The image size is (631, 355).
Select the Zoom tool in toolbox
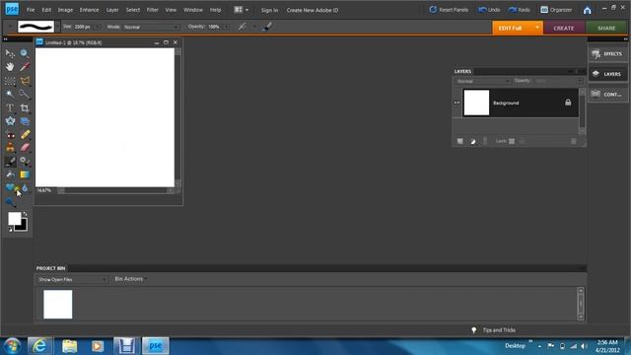[x=25, y=53]
